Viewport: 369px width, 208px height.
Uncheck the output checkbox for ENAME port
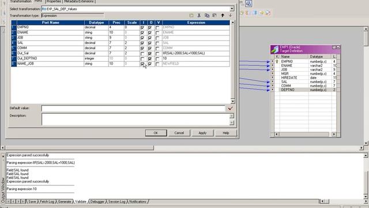tap(150, 33)
